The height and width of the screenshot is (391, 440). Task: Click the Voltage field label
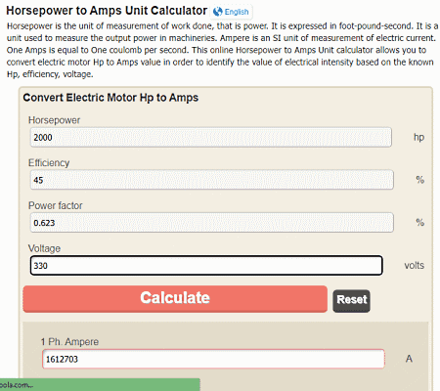click(x=44, y=248)
